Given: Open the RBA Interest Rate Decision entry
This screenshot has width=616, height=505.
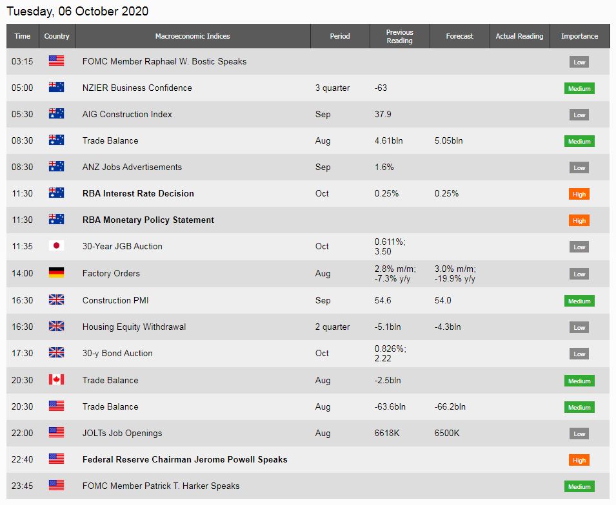Looking at the screenshot, I should click(138, 193).
